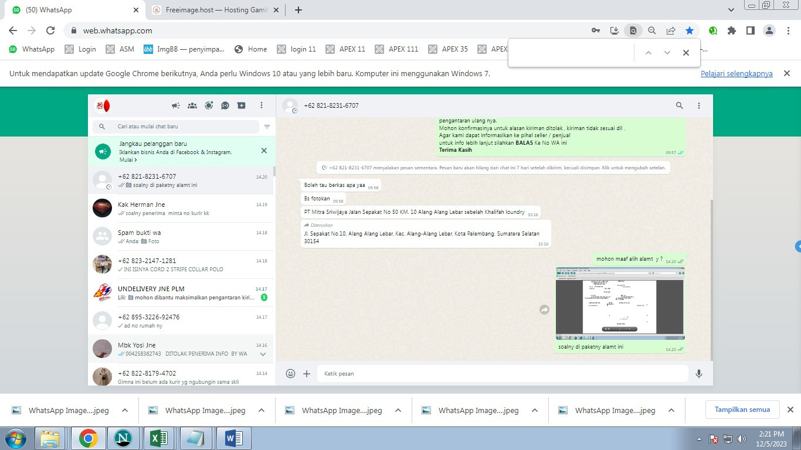Open the Spam bukti wa chat

[x=181, y=237]
